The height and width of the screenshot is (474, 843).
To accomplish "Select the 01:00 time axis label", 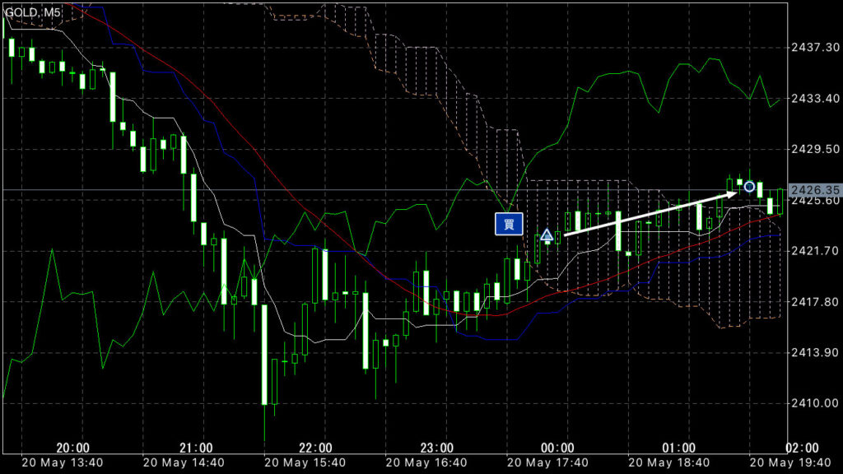I will click(x=679, y=448).
